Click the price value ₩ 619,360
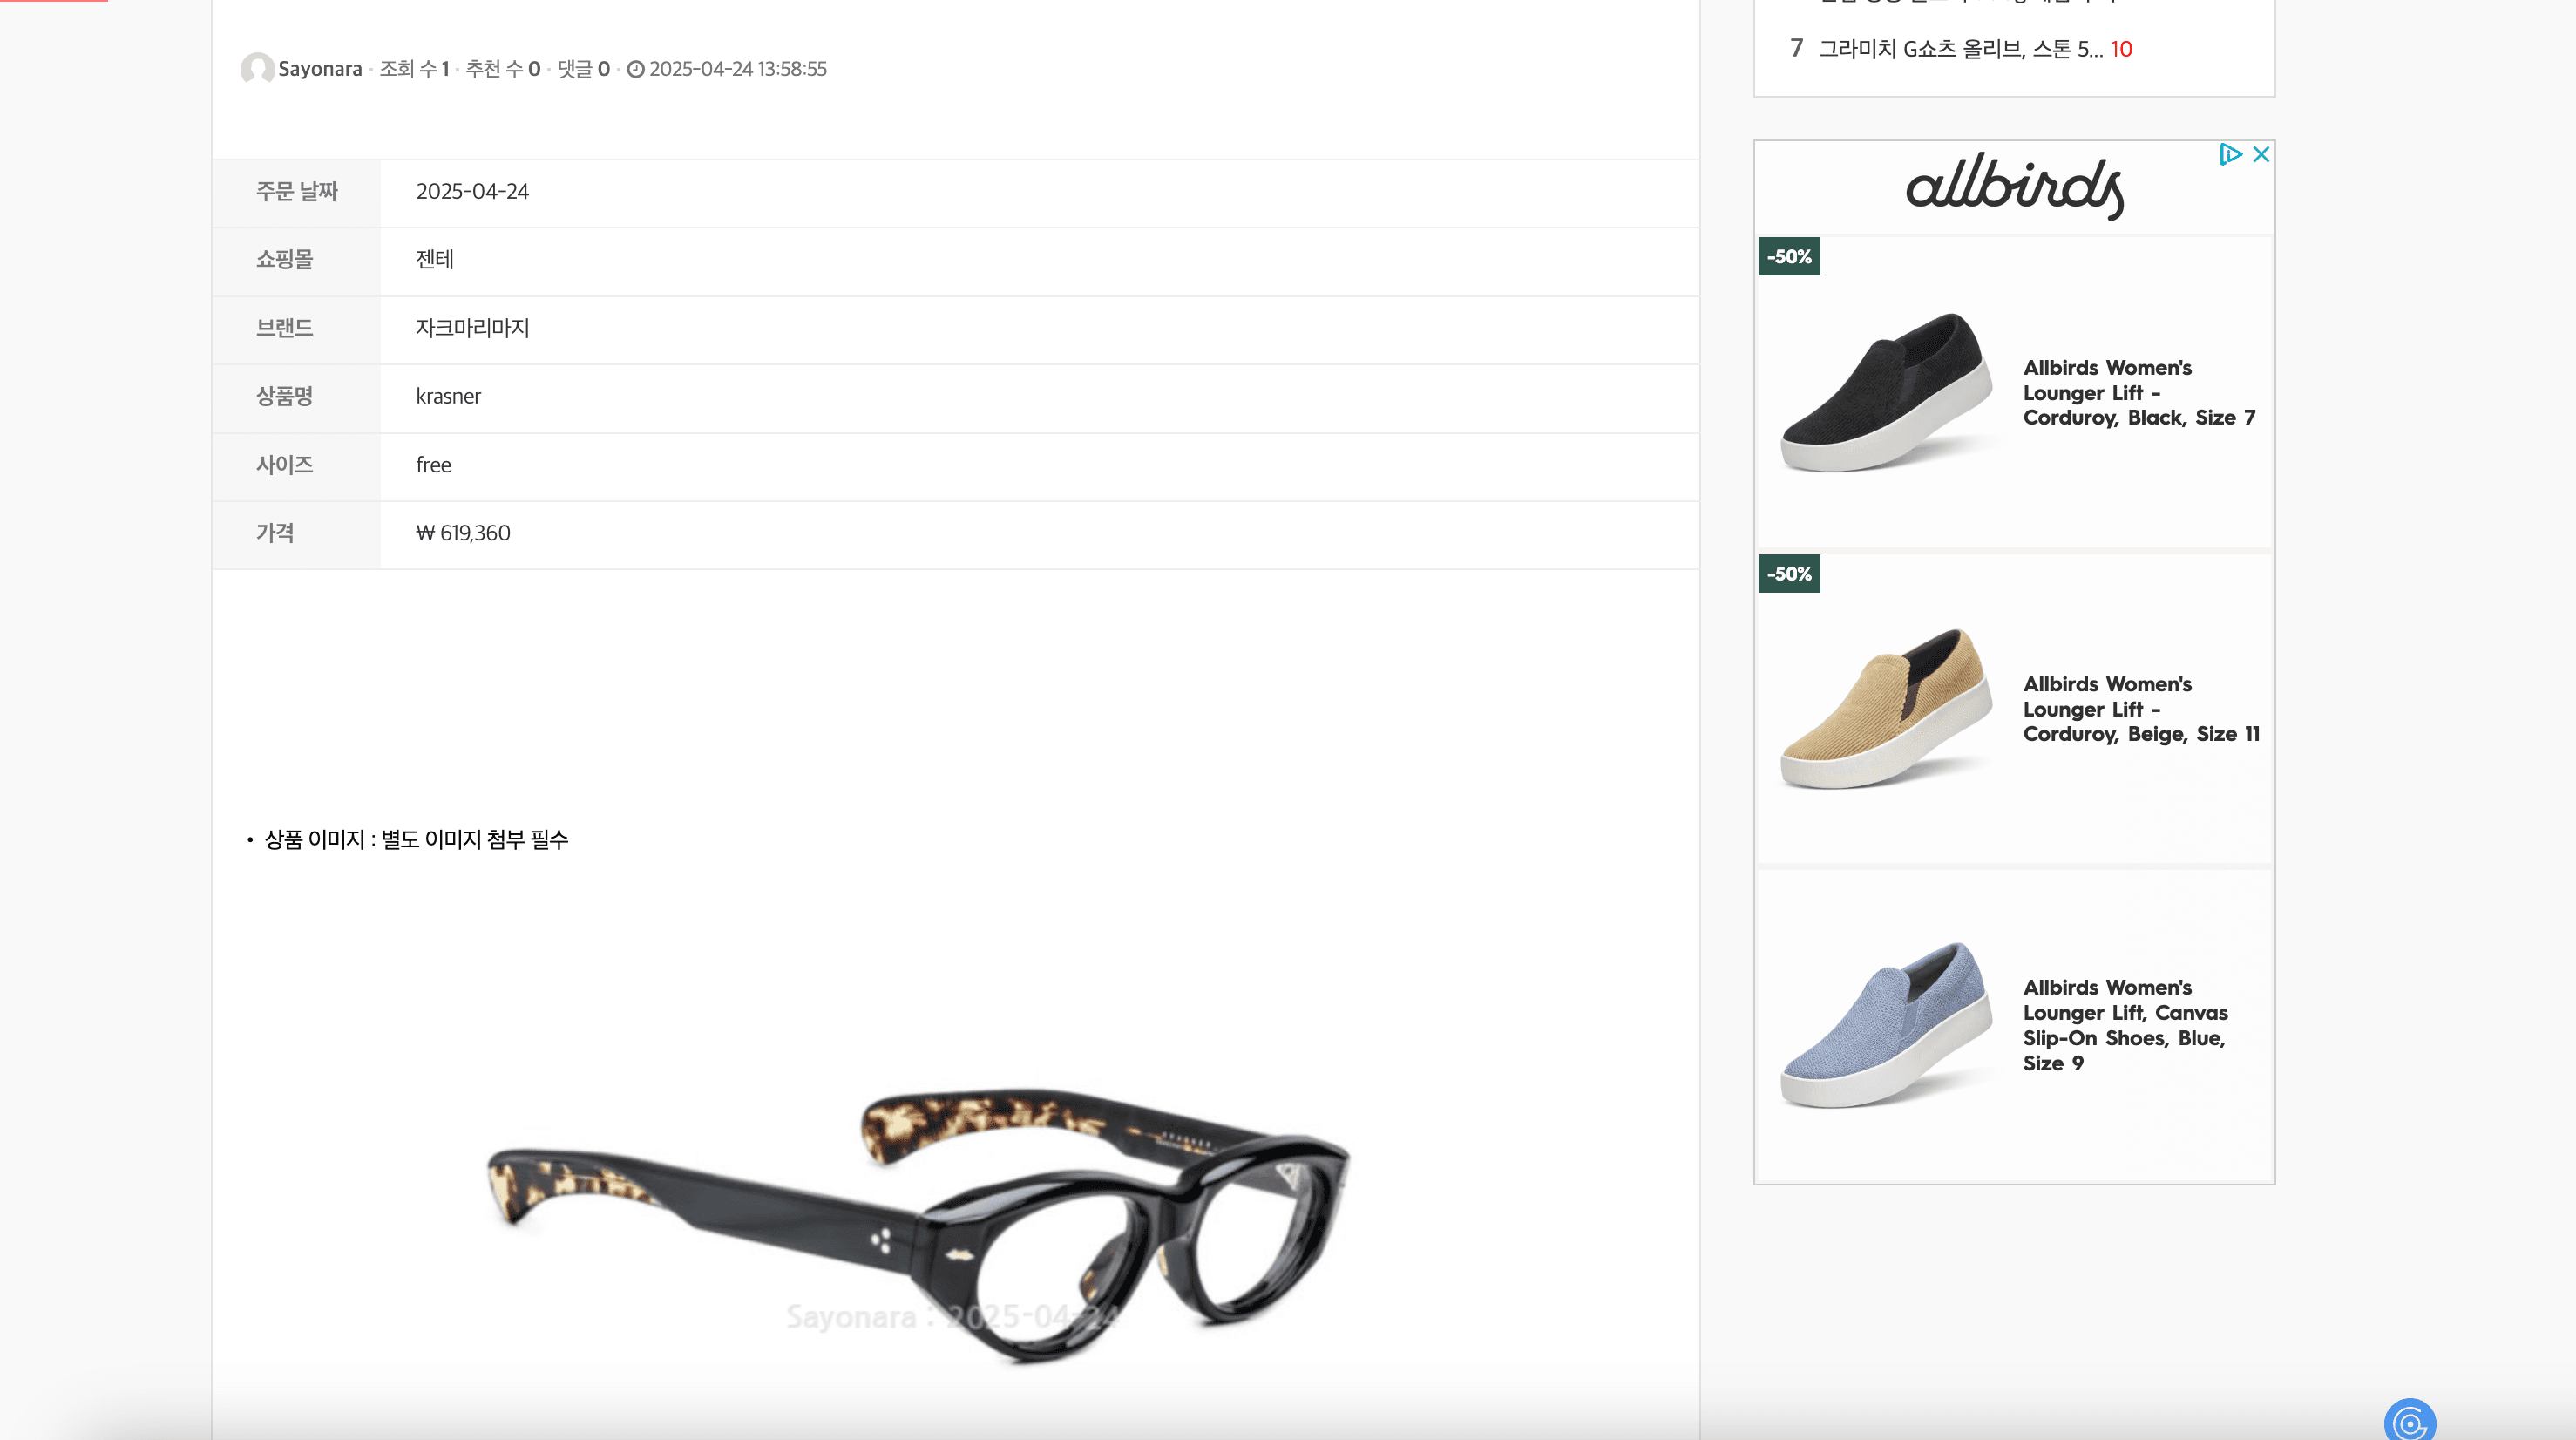This screenshot has height=1440, width=2576. [463, 533]
